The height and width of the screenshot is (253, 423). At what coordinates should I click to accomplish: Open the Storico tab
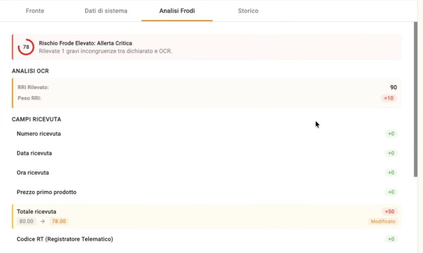coord(248,11)
